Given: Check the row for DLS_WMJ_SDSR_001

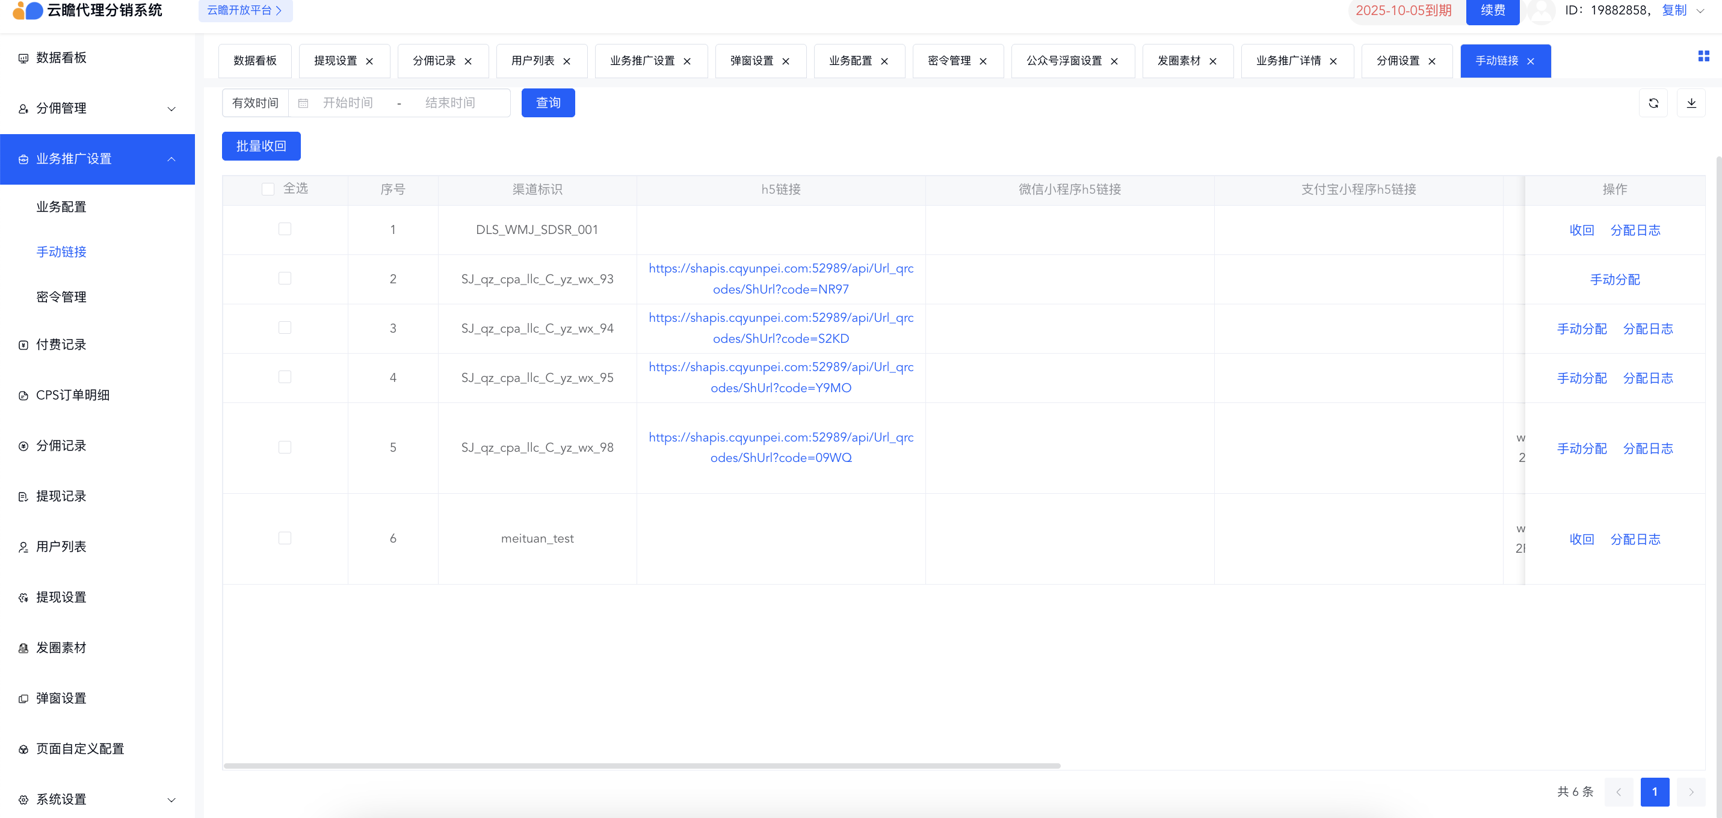Looking at the screenshot, I should click(285, 229).
